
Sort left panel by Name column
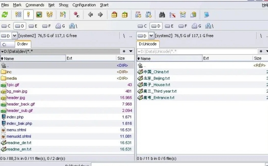click(33, 58)
